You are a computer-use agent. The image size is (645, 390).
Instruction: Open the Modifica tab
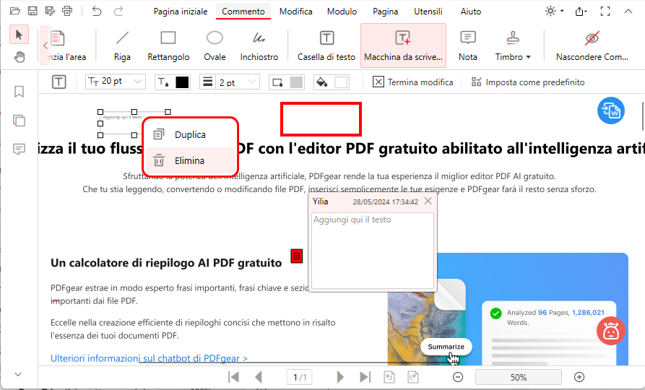[x=295, y=12]
